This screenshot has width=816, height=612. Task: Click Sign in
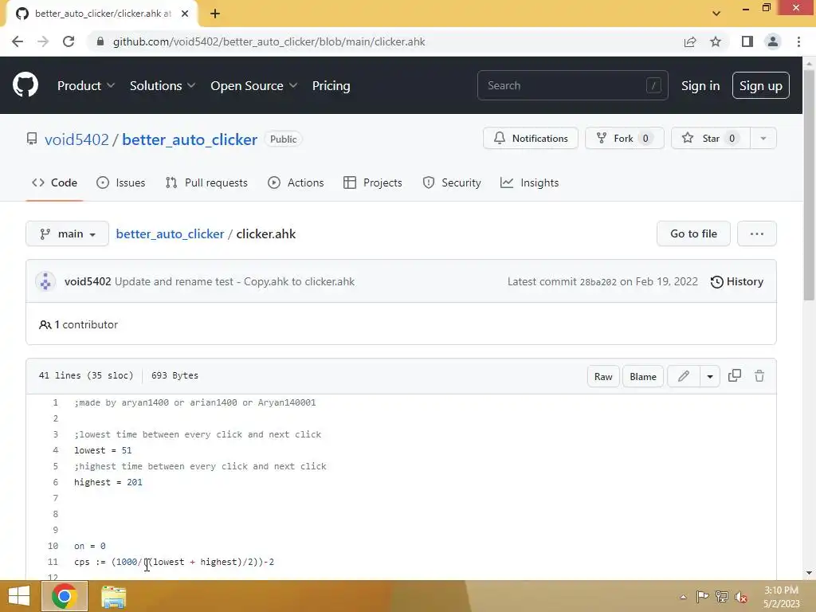pyautogui.click(x=700, y=85)
